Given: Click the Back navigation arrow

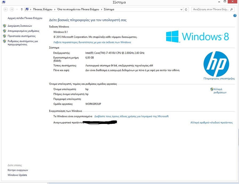Looking at the screenshot, I should tap(6, 9).
